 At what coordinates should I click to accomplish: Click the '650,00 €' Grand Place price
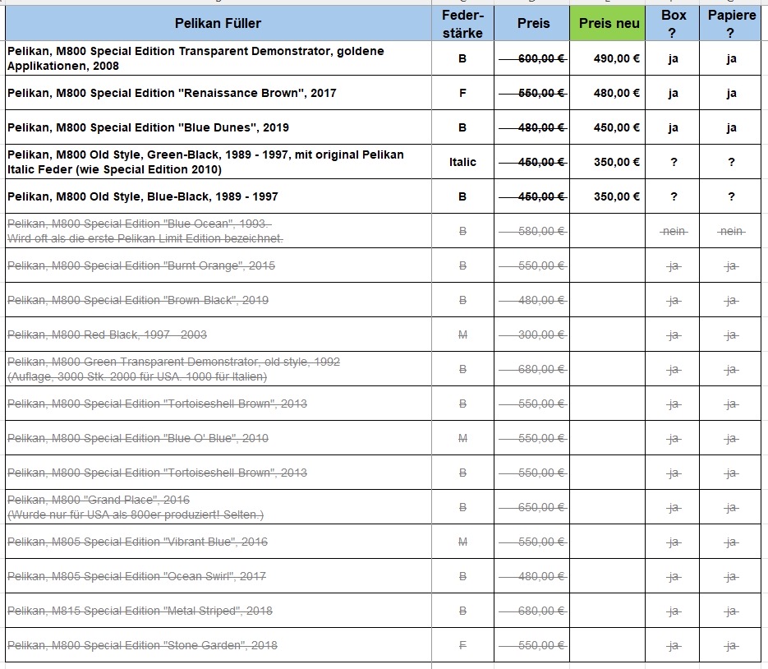532,507
